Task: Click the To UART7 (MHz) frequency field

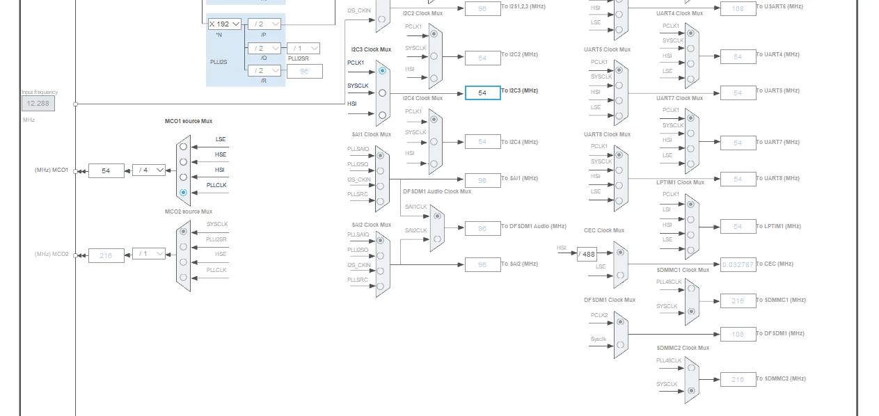Action: pos(738,143)
